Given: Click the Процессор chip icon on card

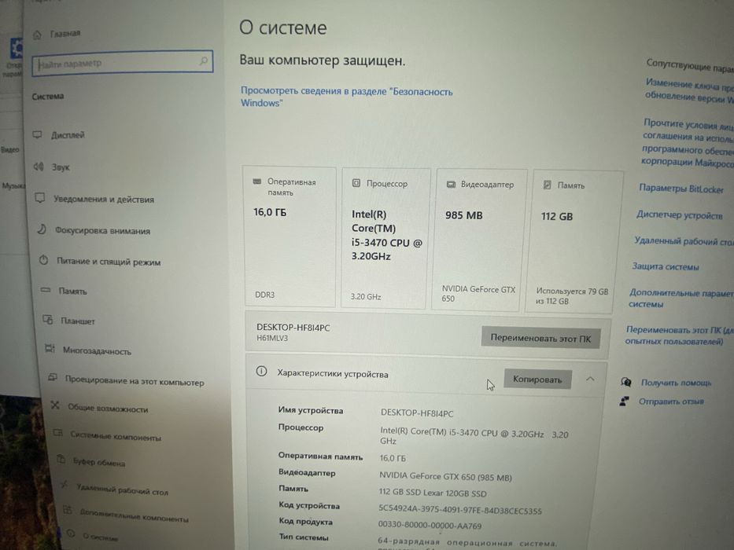Looking at the screenshot, I should coord(356,183).
